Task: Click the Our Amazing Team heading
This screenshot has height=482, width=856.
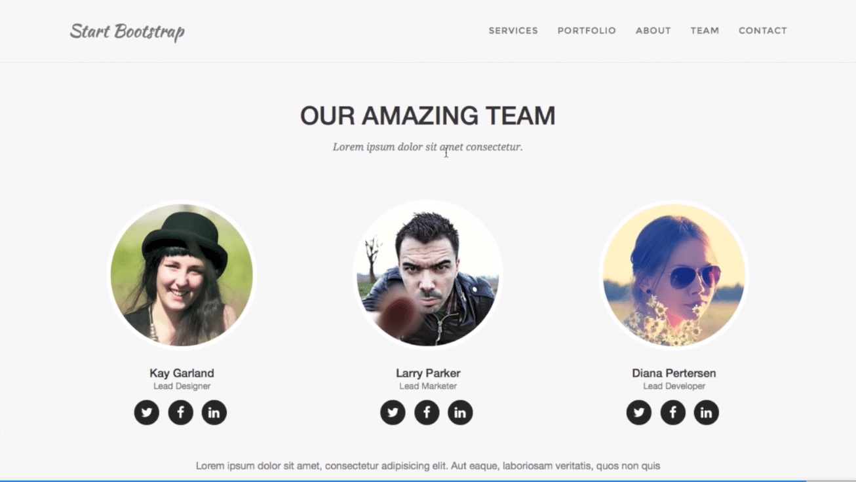Action: [x=428, y=116]
